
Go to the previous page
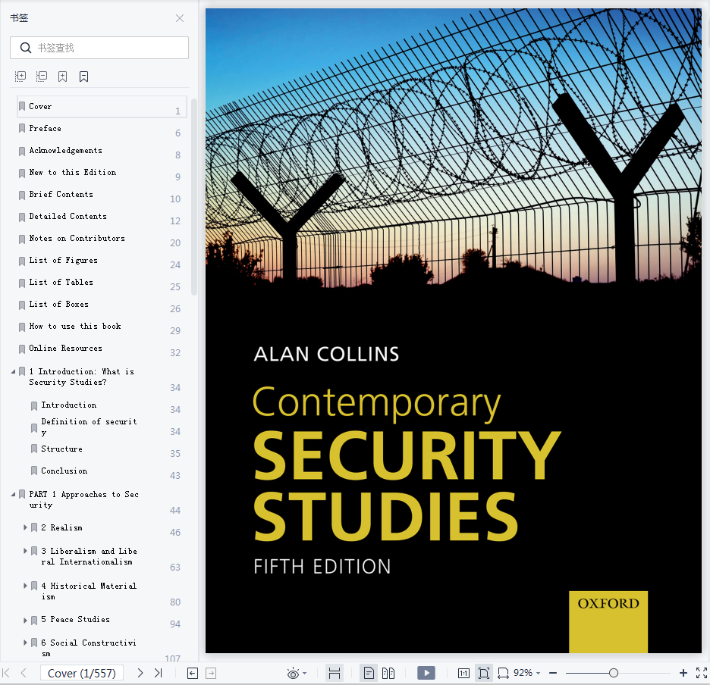tap(24, 673)
